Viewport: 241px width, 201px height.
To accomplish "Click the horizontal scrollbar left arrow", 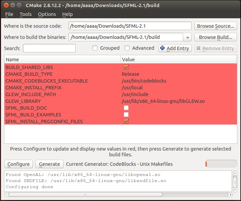I will (6, 195).
